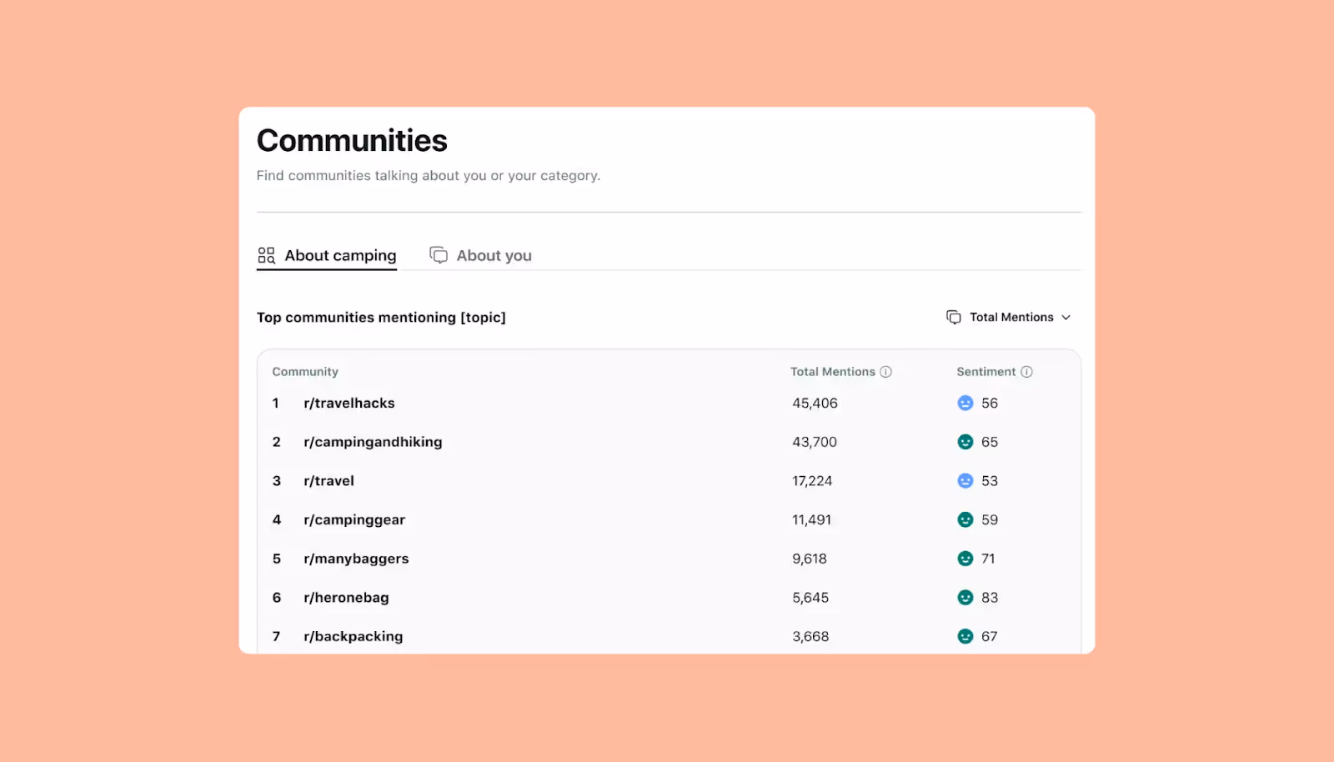Click the copy icon before the Total Mentions selector
This screenshot has width=1334, height=762.
click(x=954, y=317)
